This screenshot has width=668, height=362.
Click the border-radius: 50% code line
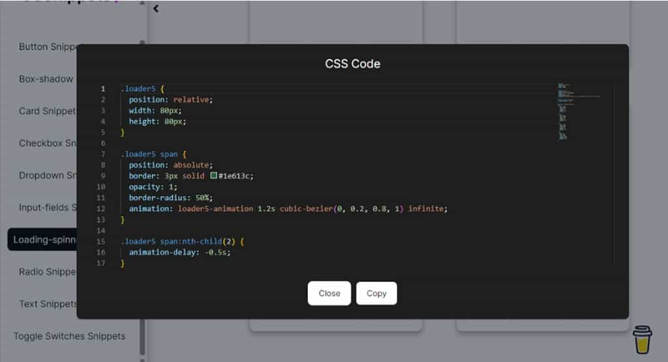(171, 197)
